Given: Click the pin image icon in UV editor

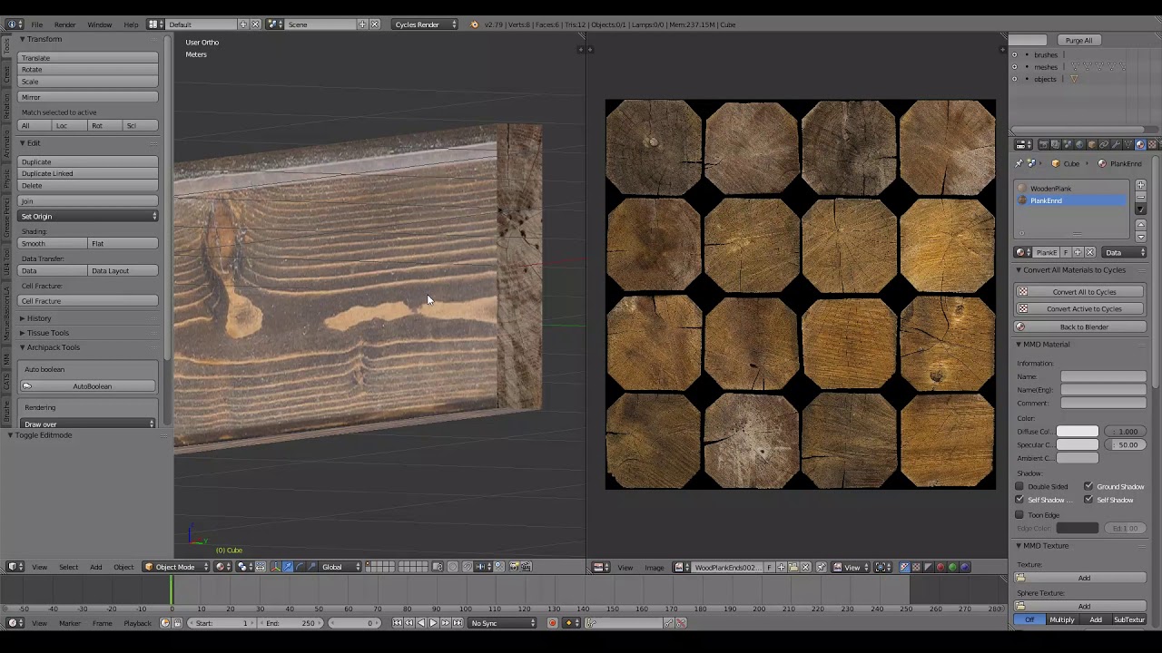Looking at the screenshot, I should (822, 568).
